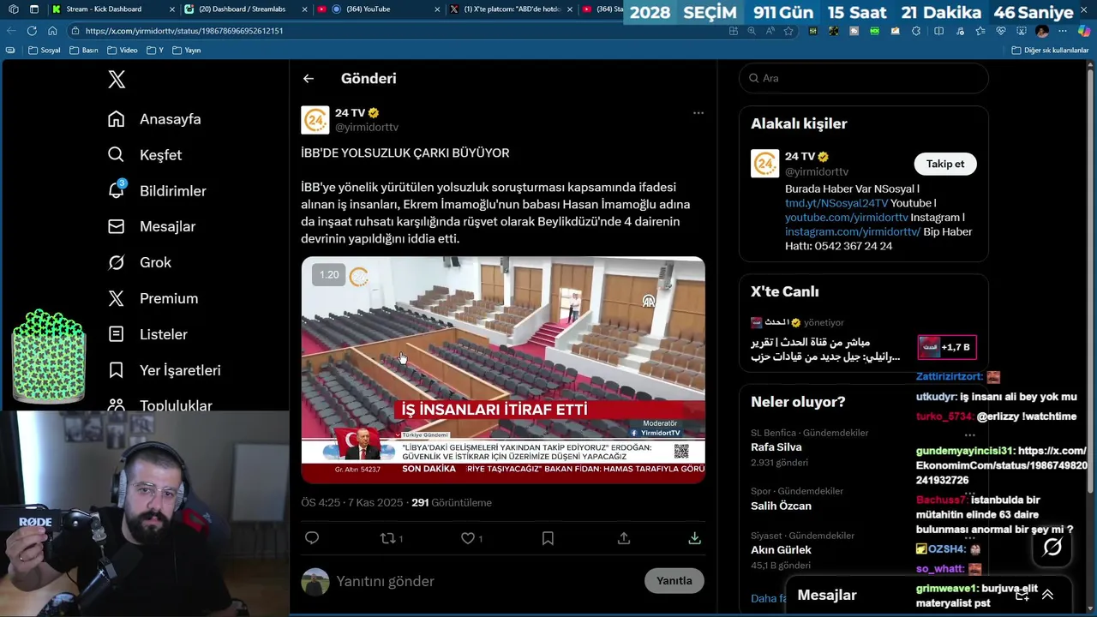Open the Yayın bookmarks folder
The image size is (1097, 617).
coord(187,51)
